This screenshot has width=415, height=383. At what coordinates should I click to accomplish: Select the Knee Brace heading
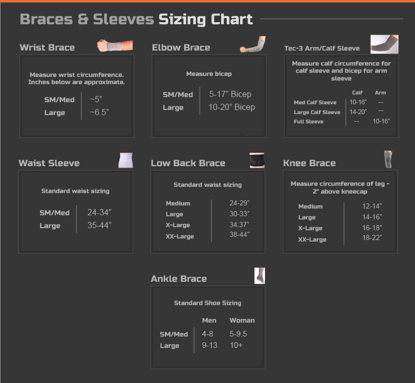pos(309,163)
